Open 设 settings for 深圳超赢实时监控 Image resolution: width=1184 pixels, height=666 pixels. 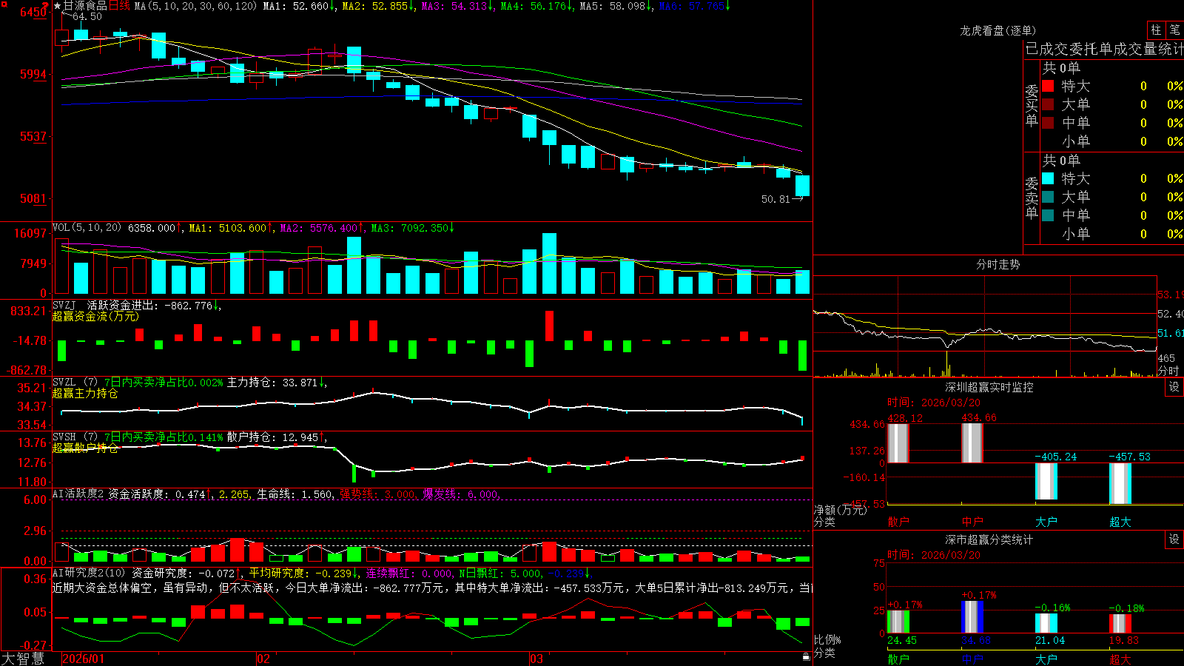tap(1174, 387)
